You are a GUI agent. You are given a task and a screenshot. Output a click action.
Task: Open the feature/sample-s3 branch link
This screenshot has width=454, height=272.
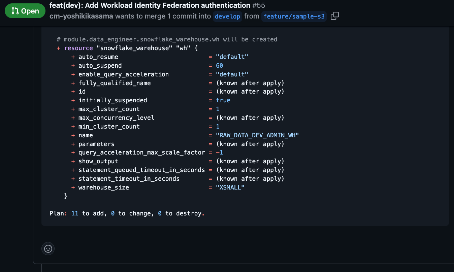(x=294, y=16)
